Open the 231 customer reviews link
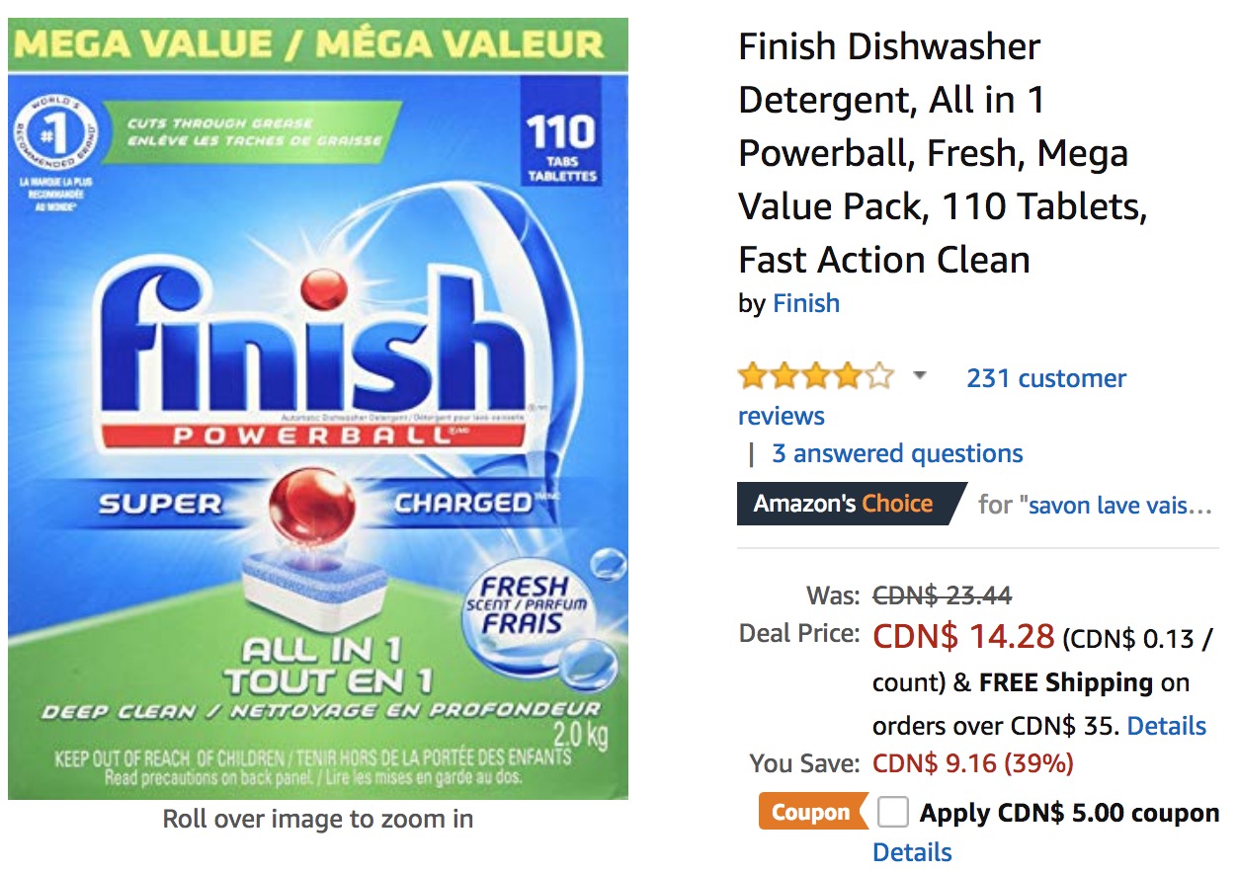1239x873 pixels. coord(932,396)
